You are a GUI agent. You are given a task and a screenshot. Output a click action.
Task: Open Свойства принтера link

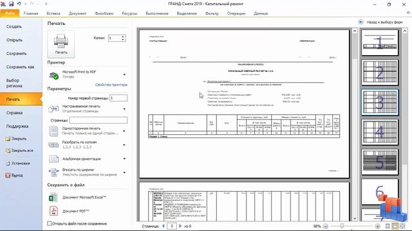click(x=111, y=85)
